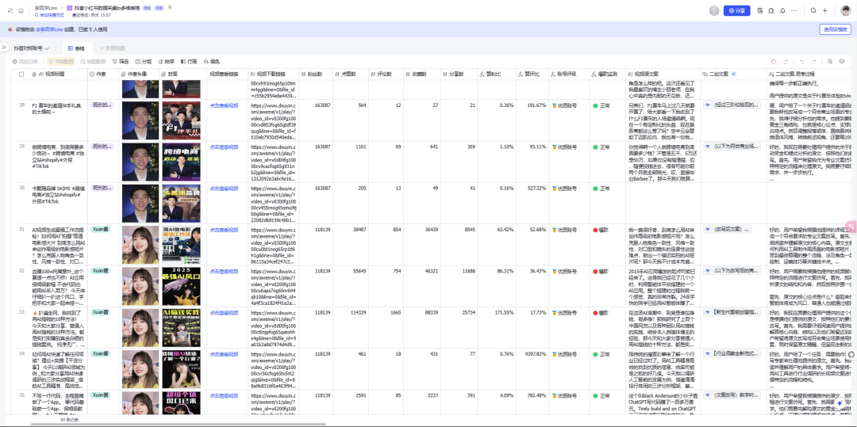Viewport: 857px width, 427px height.
Task: Switch to the 表格 view tab
Action: click(76, 48)
